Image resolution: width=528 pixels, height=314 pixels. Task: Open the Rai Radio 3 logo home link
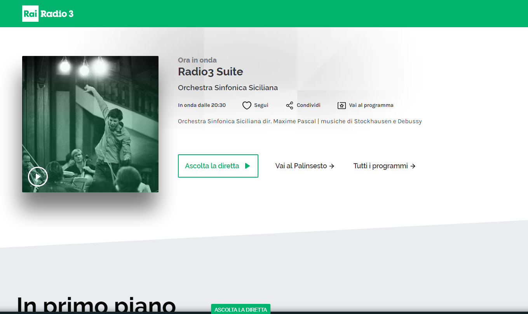pyautogui.click(x=48, y=14)
